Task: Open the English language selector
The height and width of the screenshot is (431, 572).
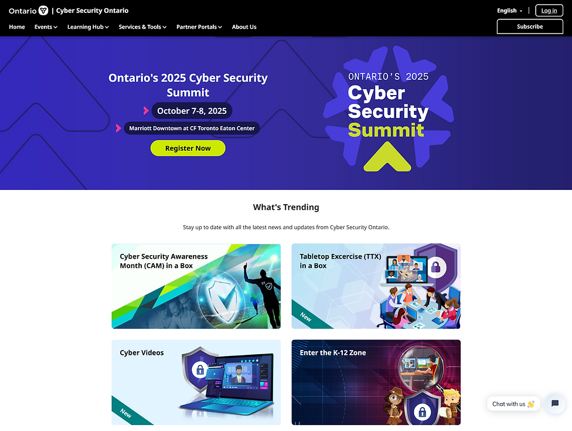Action: 509,11
